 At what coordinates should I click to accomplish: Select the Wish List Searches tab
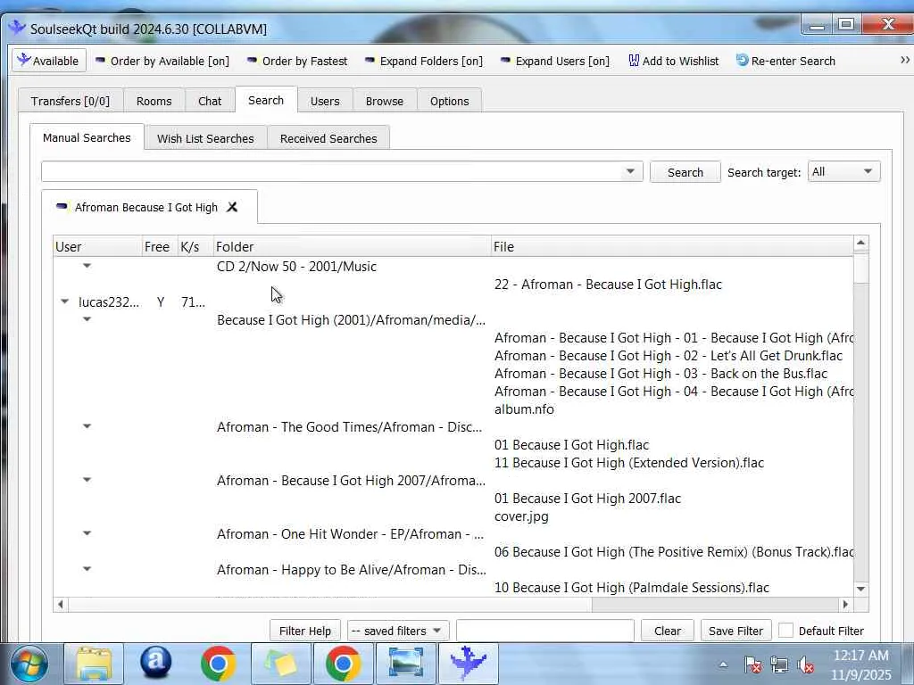coord(206,138)
